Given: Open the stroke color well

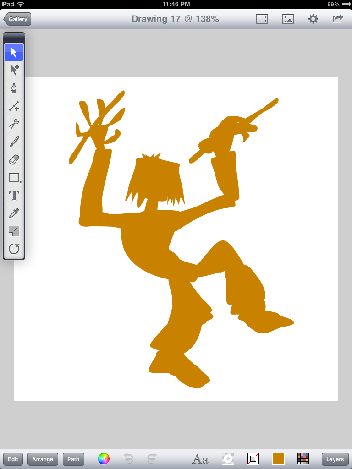Looking at the screenshot, I should (x=253, y=459).
